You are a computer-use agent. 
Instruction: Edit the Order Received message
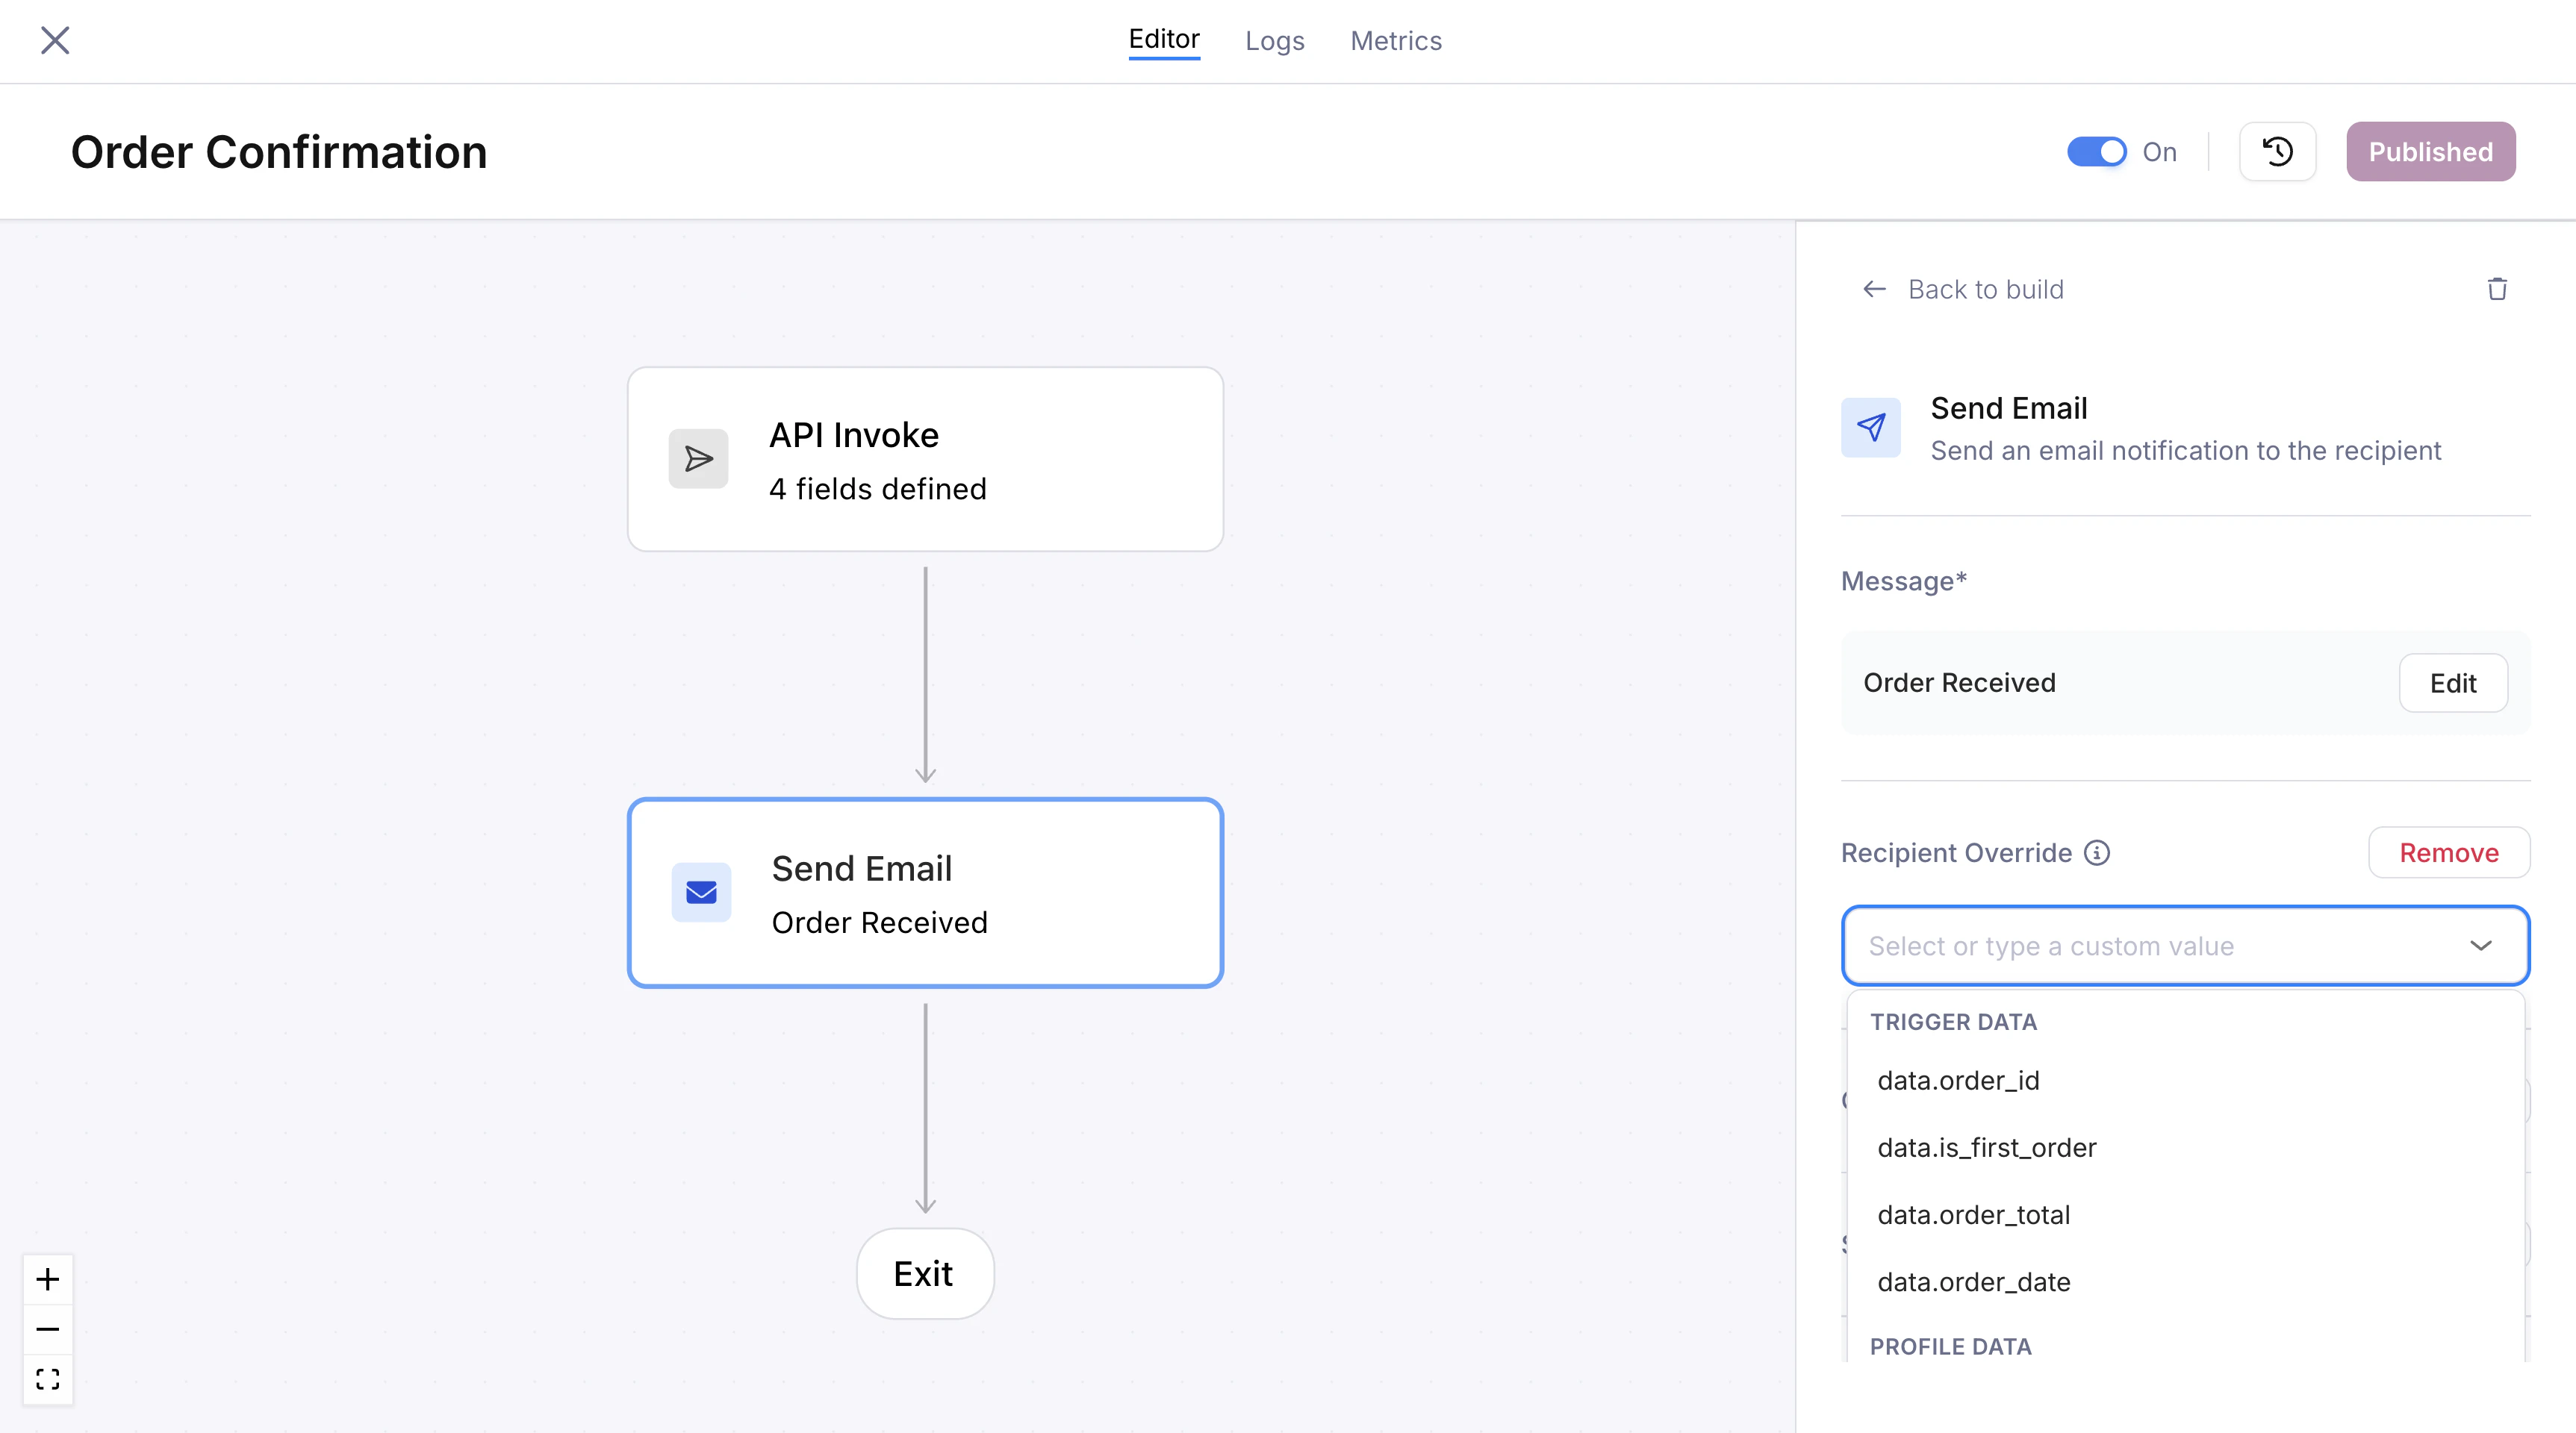(x=2452, y=684)
